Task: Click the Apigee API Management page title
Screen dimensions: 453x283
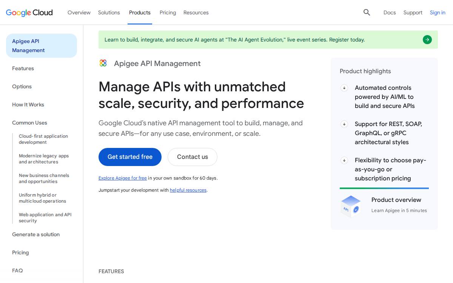Action: pyautogui.click(x=157, y=63)
